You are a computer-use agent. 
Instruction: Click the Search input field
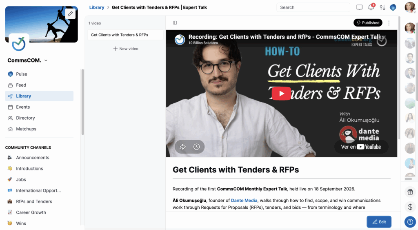click(x=313, y=7)
